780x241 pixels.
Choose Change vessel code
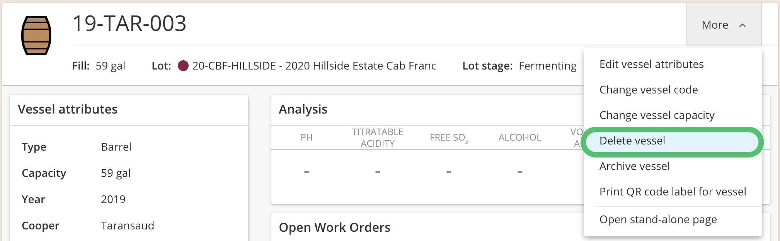(649, 90)
